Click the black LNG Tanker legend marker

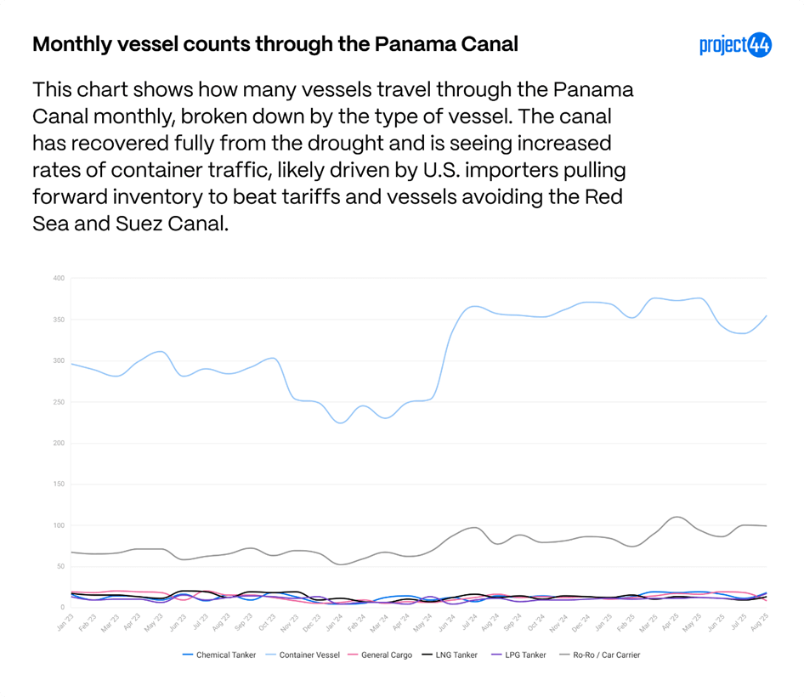427,655
